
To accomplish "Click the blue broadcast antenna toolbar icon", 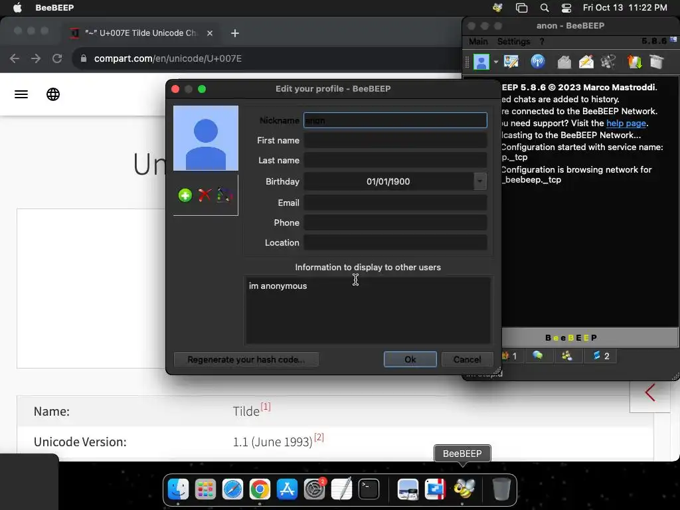I will pos(538,62).
